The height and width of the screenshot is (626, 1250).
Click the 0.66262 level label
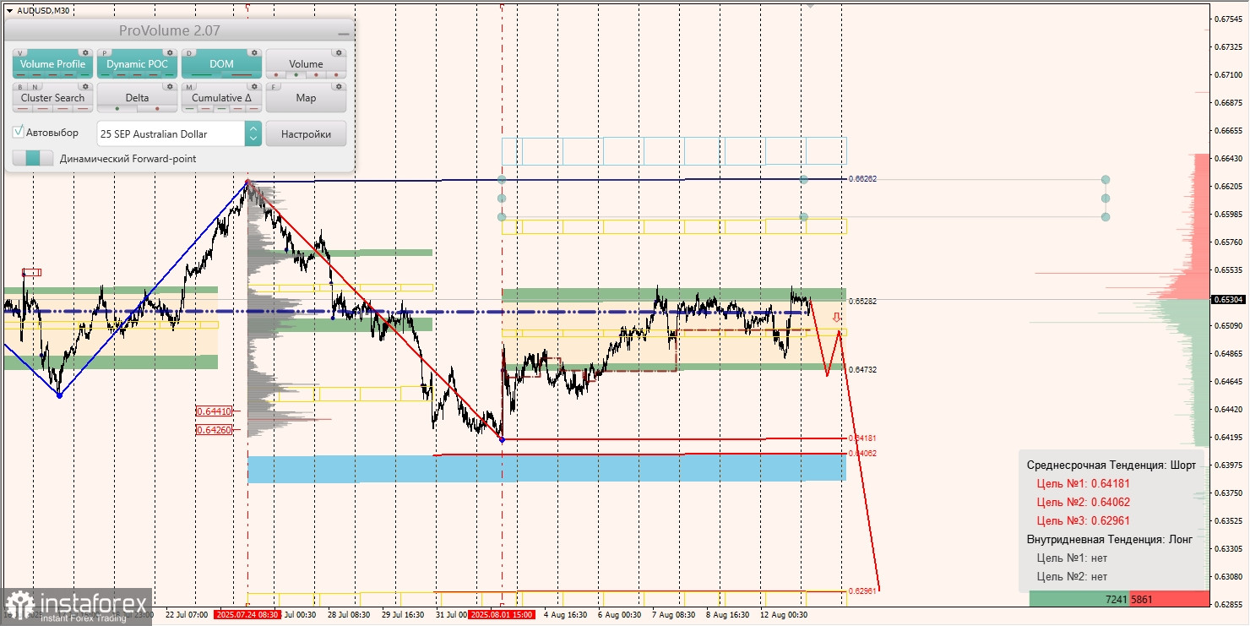click(862, 179)
